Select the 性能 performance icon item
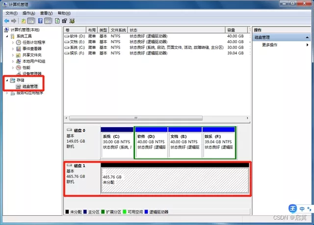The width and height of the screenshot is (314, 225). pos(19,68)
